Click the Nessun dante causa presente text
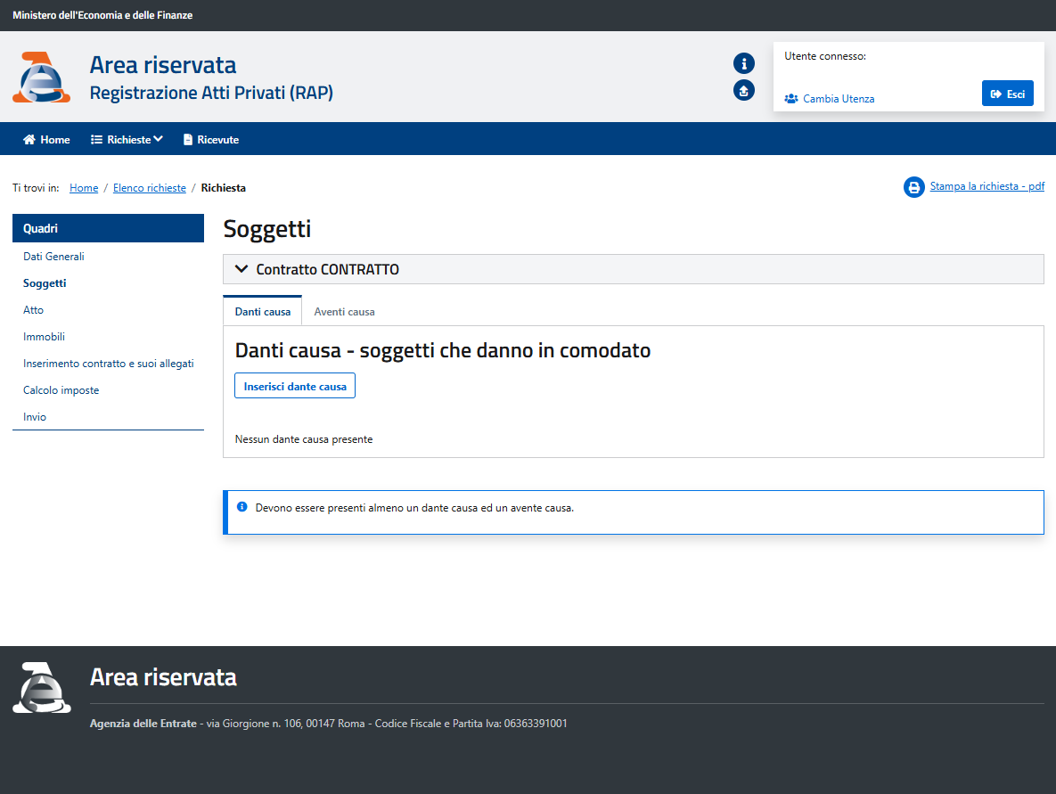This screenshot has height=794, width=1056. [x=304, y=439]
